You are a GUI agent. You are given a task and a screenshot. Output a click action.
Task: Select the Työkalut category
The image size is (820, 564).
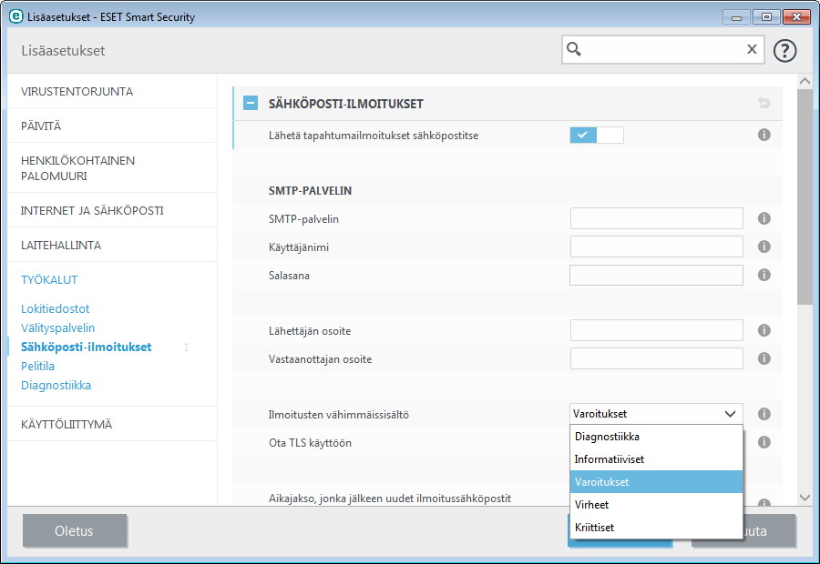pos(49,280)
